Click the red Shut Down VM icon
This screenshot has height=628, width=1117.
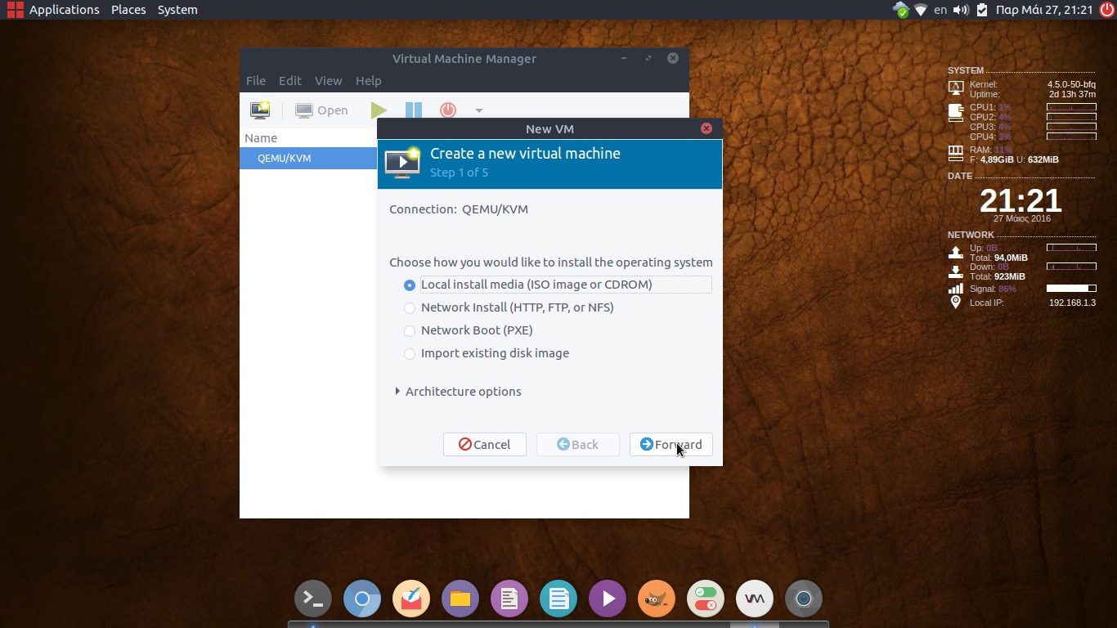[x=448, y=110]
